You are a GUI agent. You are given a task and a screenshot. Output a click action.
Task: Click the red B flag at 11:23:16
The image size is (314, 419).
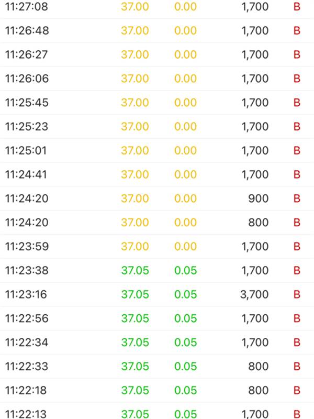click(x=297, y=294)
